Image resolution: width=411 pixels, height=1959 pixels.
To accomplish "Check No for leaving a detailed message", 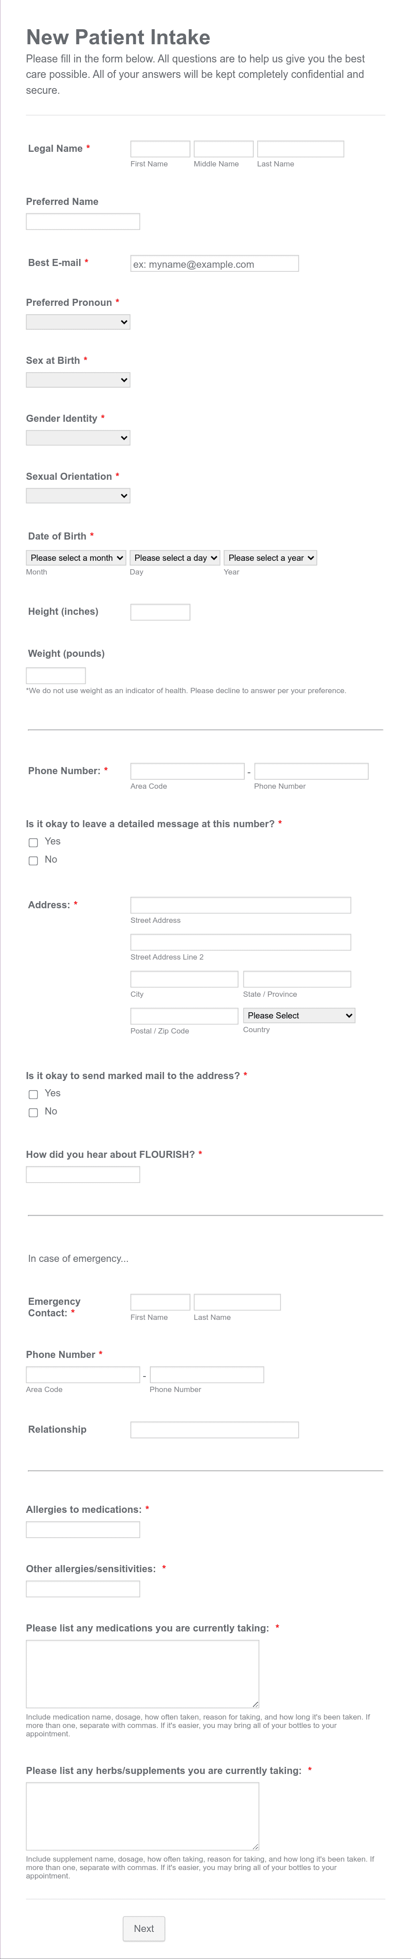I will 33,860.
